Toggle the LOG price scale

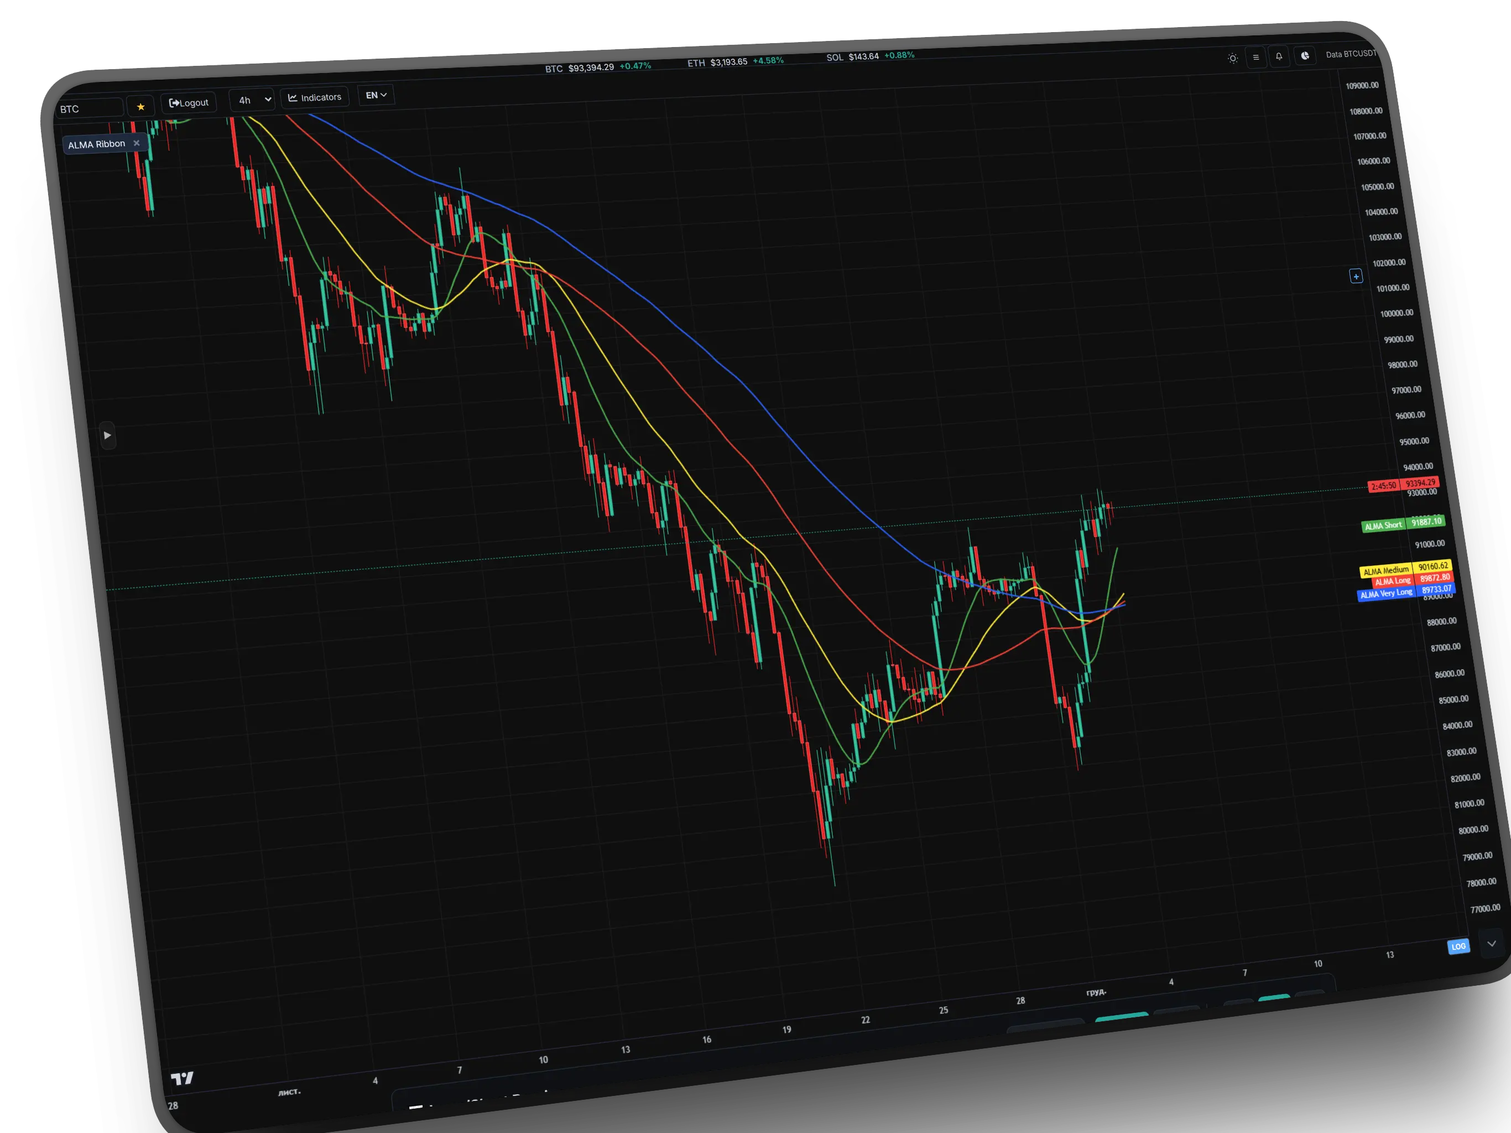(1458, 947)
